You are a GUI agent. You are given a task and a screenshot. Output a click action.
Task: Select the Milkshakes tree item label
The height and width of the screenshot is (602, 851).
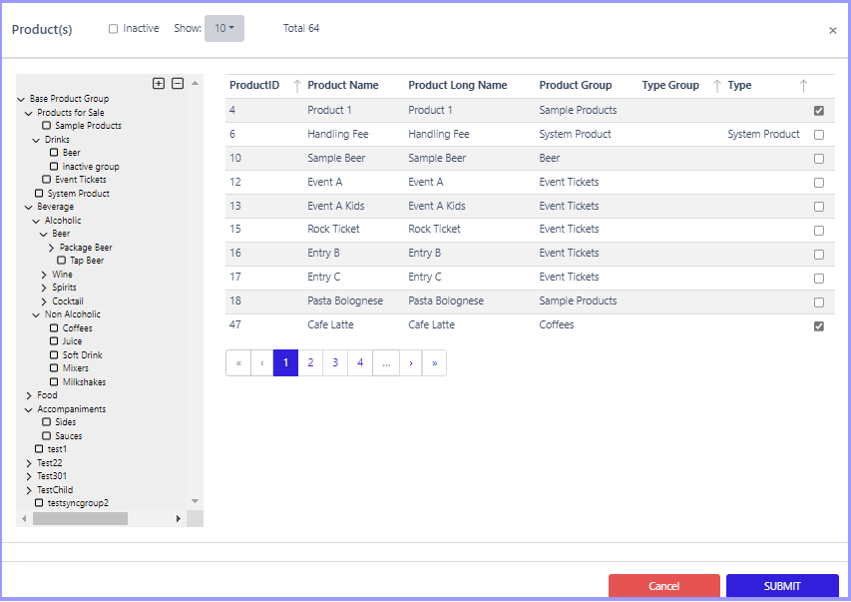click(x=84, y=382)
